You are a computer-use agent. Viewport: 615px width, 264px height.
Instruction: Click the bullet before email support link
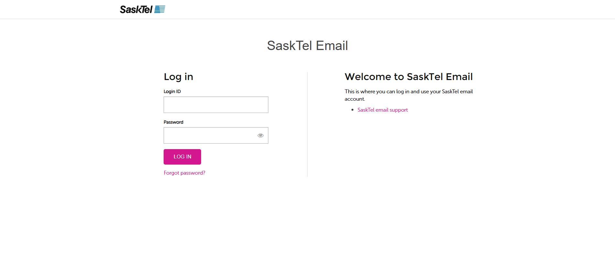click(x=352, y=110)
